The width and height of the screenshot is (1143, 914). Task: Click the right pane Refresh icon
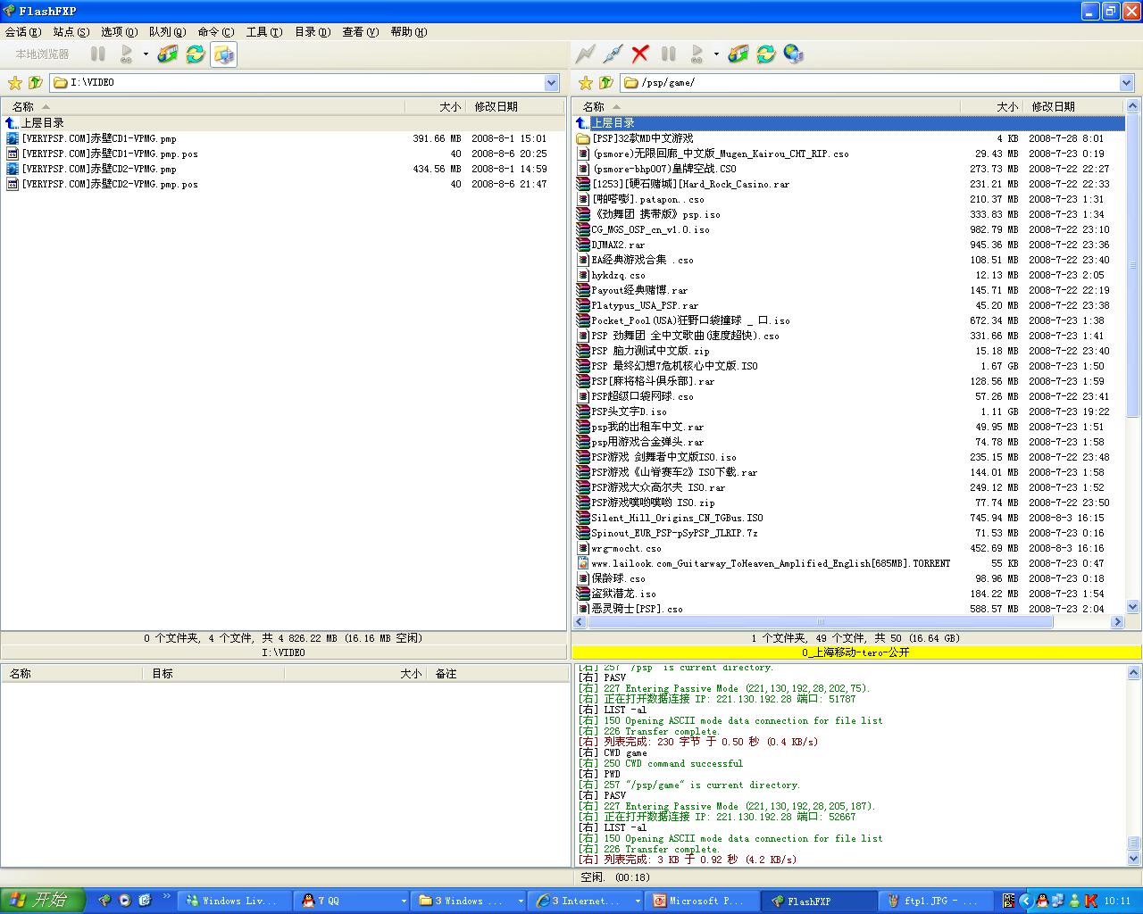click(x=765, y=54)
